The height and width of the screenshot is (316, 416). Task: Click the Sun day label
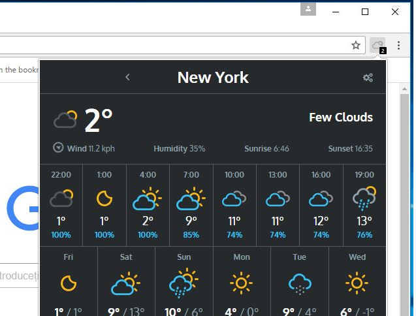click(x=184, y=257)
